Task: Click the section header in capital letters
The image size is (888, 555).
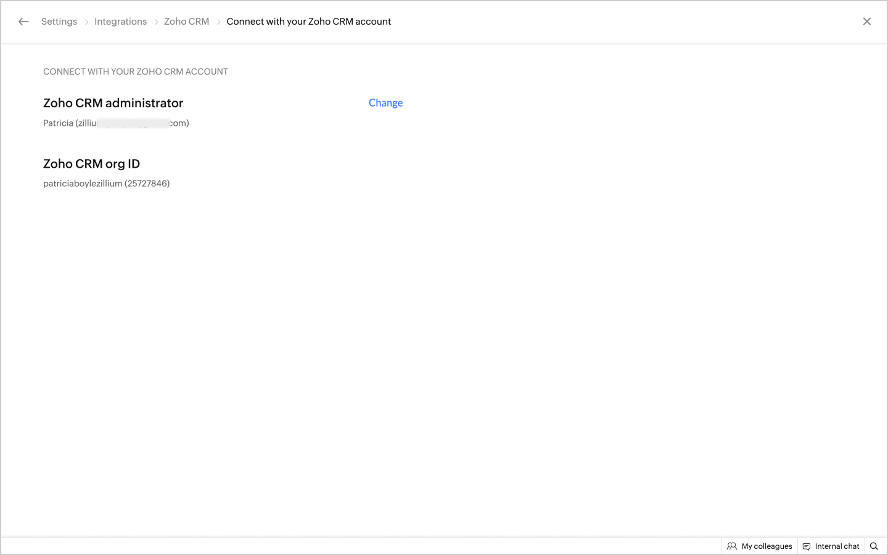Action: point(135,72)
